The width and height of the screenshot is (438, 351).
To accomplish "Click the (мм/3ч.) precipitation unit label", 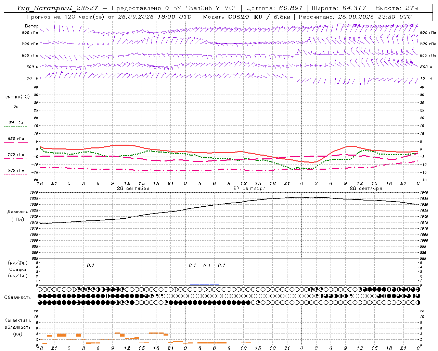I will coord(18,263).
